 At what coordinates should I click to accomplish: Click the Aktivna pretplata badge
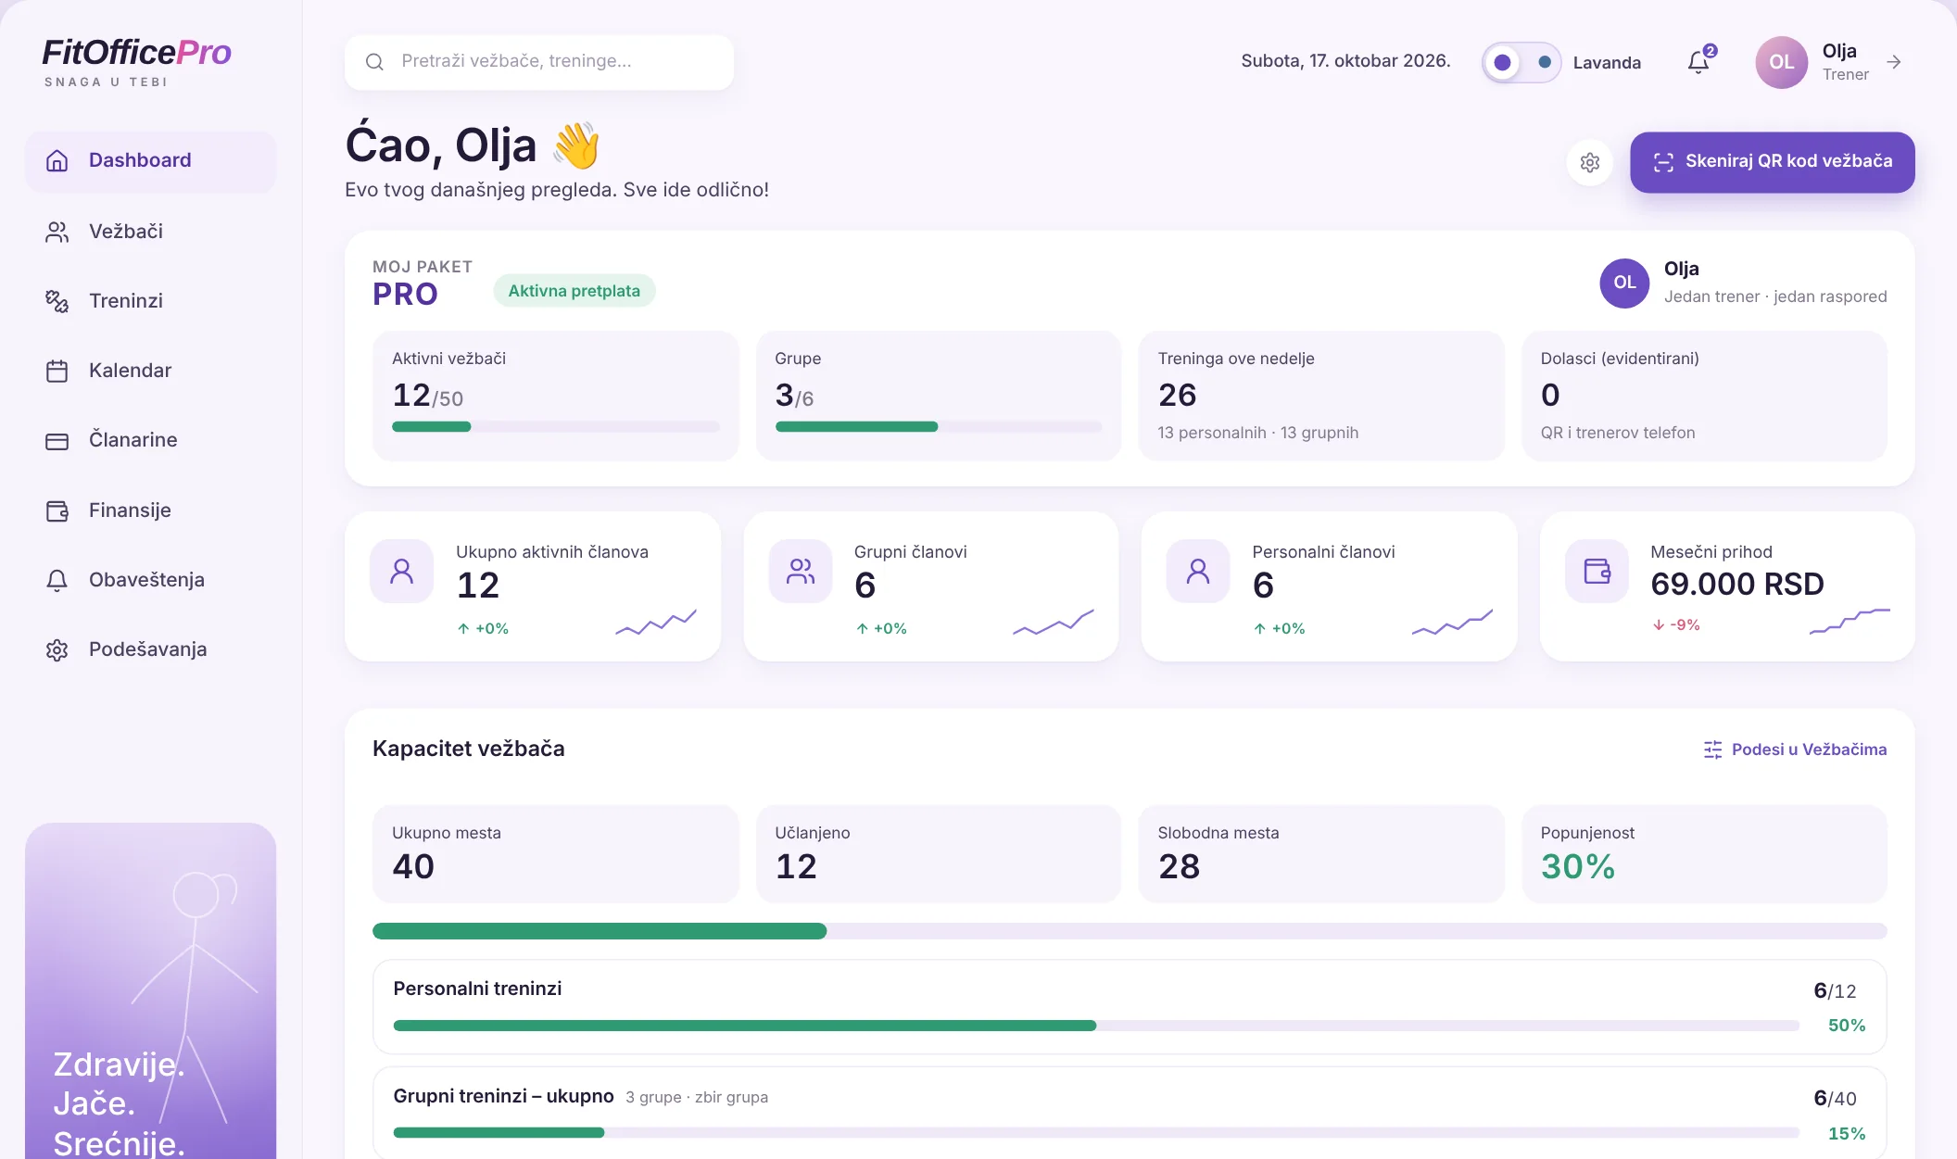[574, 291]
